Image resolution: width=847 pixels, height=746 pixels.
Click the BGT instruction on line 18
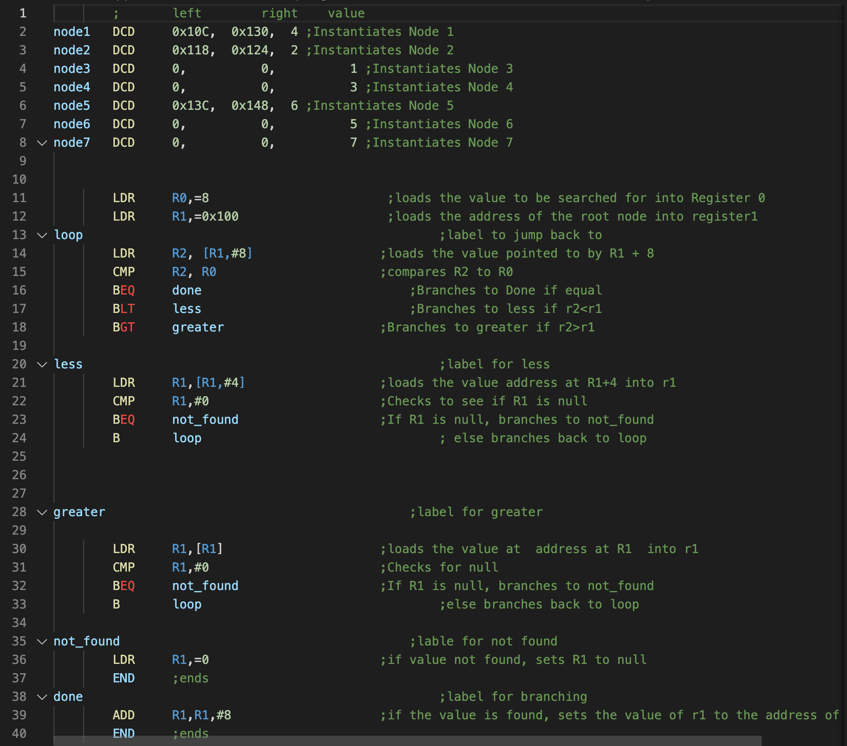point(124,327)
